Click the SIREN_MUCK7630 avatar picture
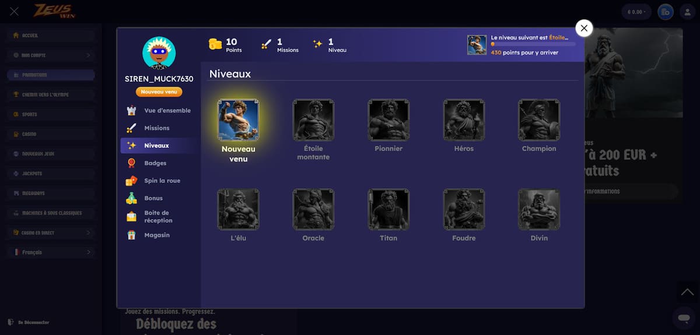Screen dimensions: 700x335 pos(159,53)
